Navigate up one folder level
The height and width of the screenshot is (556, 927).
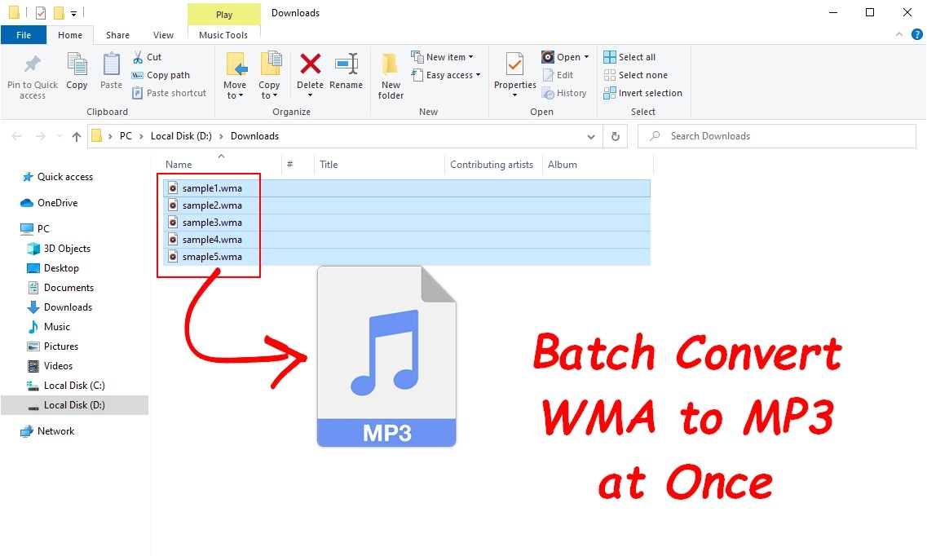(x=76, y=136)
